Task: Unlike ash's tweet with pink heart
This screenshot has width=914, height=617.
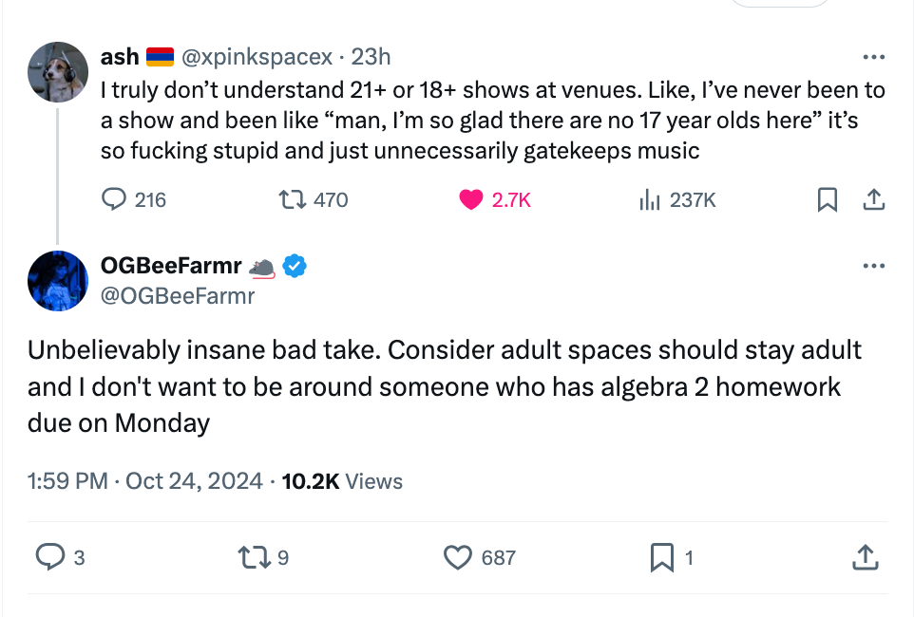Action: click(x=471, y=199)
